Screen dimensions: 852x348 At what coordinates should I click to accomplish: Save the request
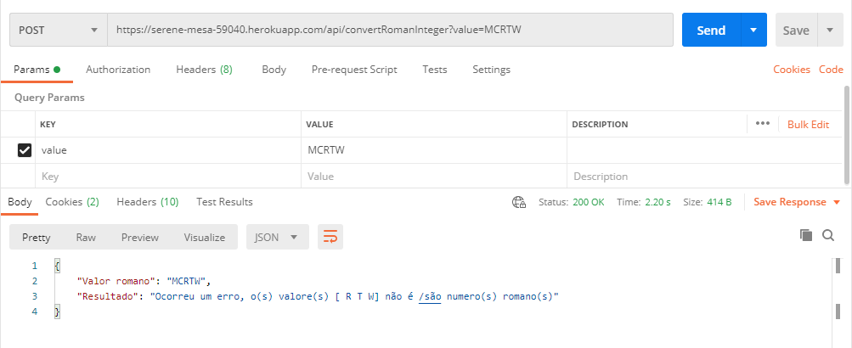[x=796, y=31]
